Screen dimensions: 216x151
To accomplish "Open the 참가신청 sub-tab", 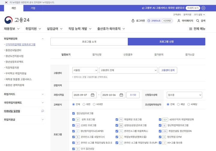I will tap(97, 55).
